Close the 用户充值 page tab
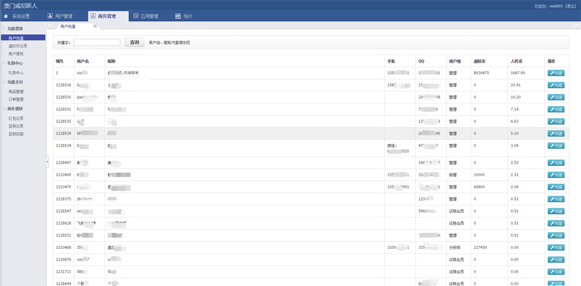The height and width of the screenshot is (286, 581). (95, 26)
